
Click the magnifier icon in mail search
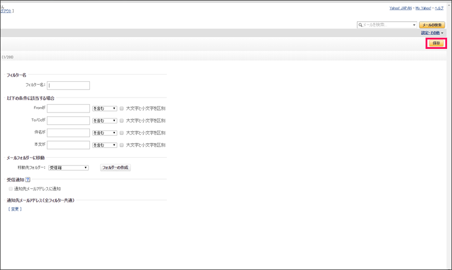(x=360, y=25)
